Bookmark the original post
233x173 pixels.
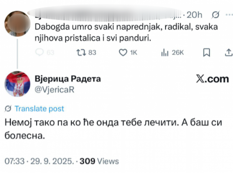pos(206,52)
